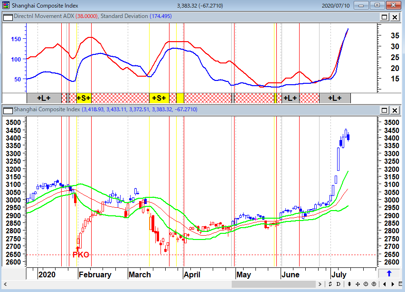Zoom in with the plus circle icon
Viewport: 405px width, 292px height.
point(374,284)
